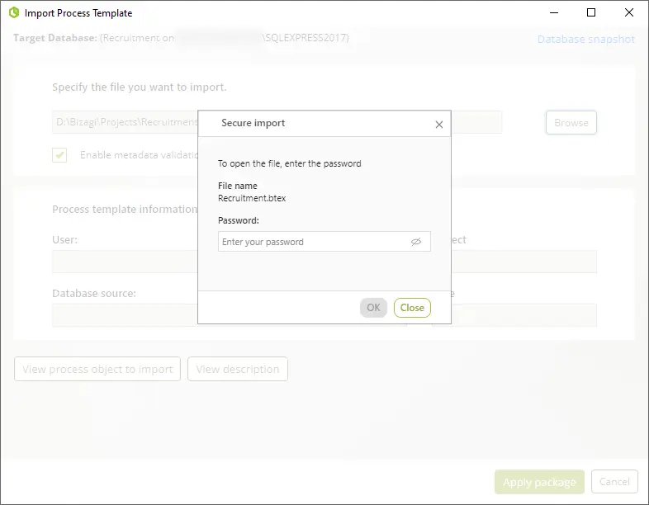Maximize the Import Process Template window
Image resolution: width=649 pixels, height=505 pixels.
591,12
